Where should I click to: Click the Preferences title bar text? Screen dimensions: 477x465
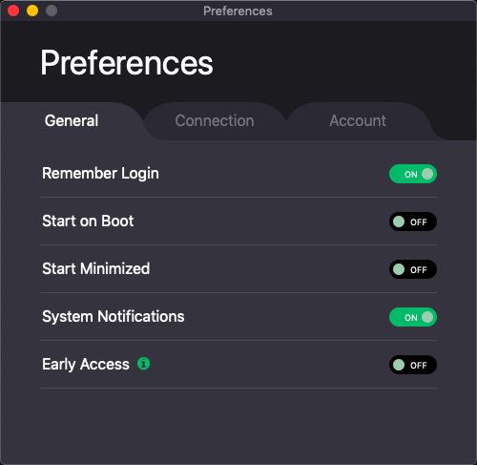238,11
